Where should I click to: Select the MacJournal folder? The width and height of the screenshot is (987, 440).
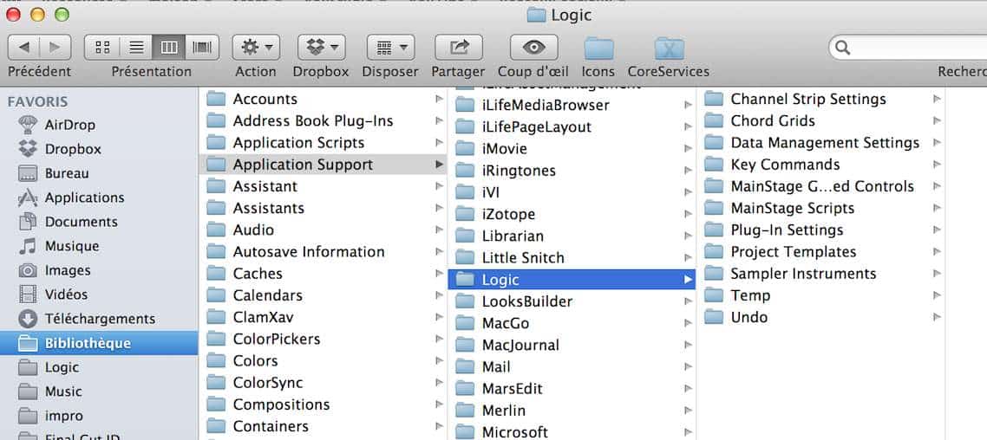tap(572, 345)
